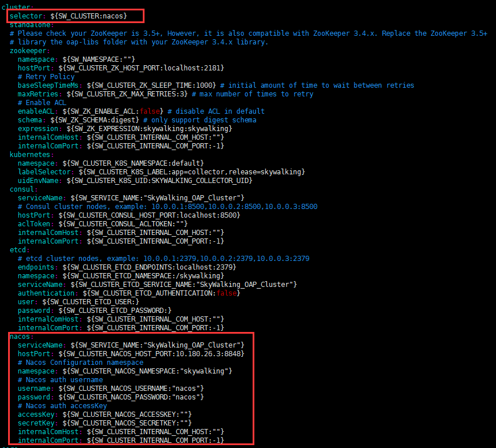Click the expression skywalking:skywalking line
The image size is (496, 448).
(x=125, y=129)
